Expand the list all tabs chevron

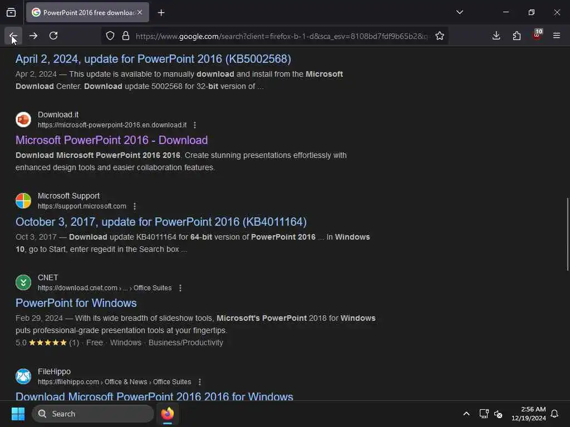tap(459, 12)
